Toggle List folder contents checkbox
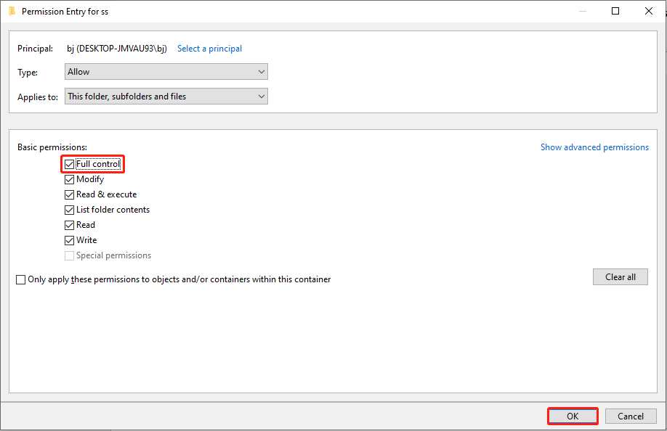Image resolution: width=667 pixels, height=431 pixels. [x=69, y=210]
